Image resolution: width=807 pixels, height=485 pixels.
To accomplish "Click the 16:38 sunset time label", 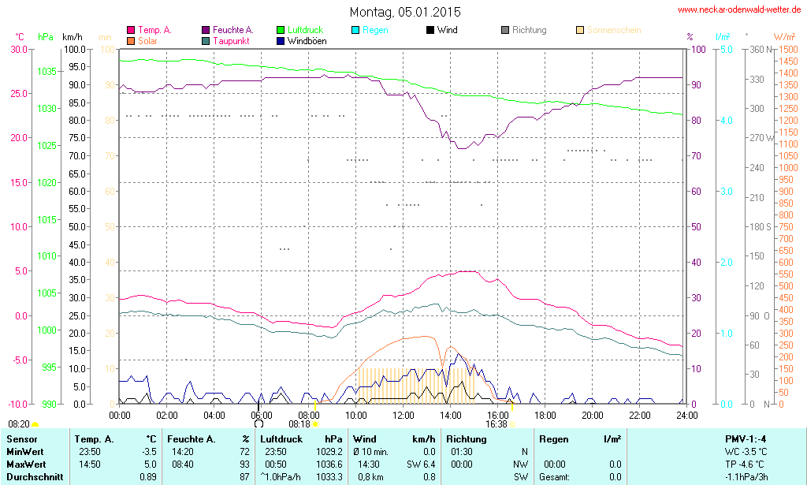I will (496, 423).
